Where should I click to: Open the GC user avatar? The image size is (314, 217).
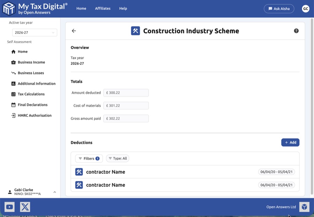click(306, 9)
